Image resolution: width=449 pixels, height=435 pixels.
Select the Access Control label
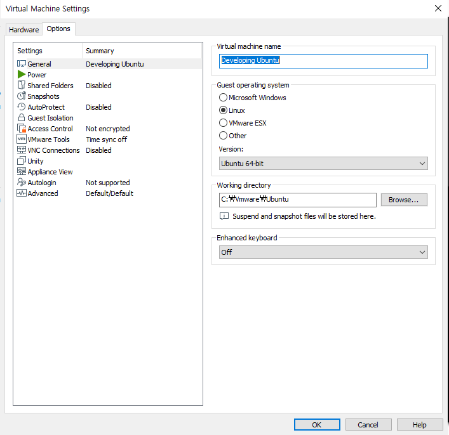pyautogui.click(x=50, y=129)
